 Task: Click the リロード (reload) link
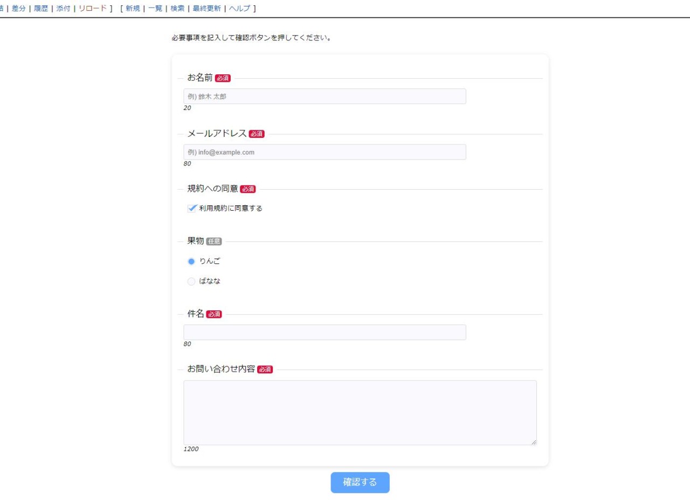click(x=93, y=9)
